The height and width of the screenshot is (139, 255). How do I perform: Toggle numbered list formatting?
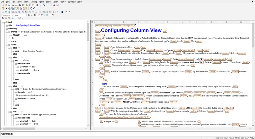tap(39, 15)
